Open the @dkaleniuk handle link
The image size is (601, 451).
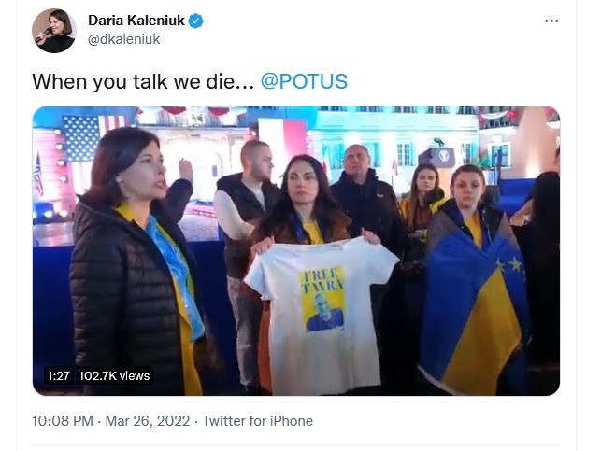click(x=123, y=39)
